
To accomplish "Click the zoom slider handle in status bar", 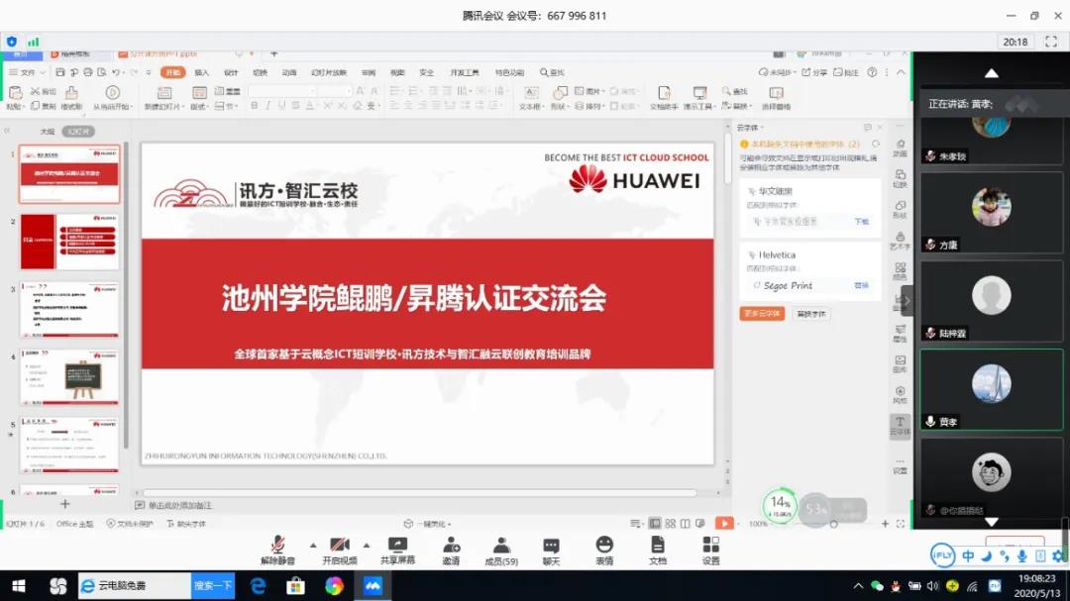I will tap(833, 524).
